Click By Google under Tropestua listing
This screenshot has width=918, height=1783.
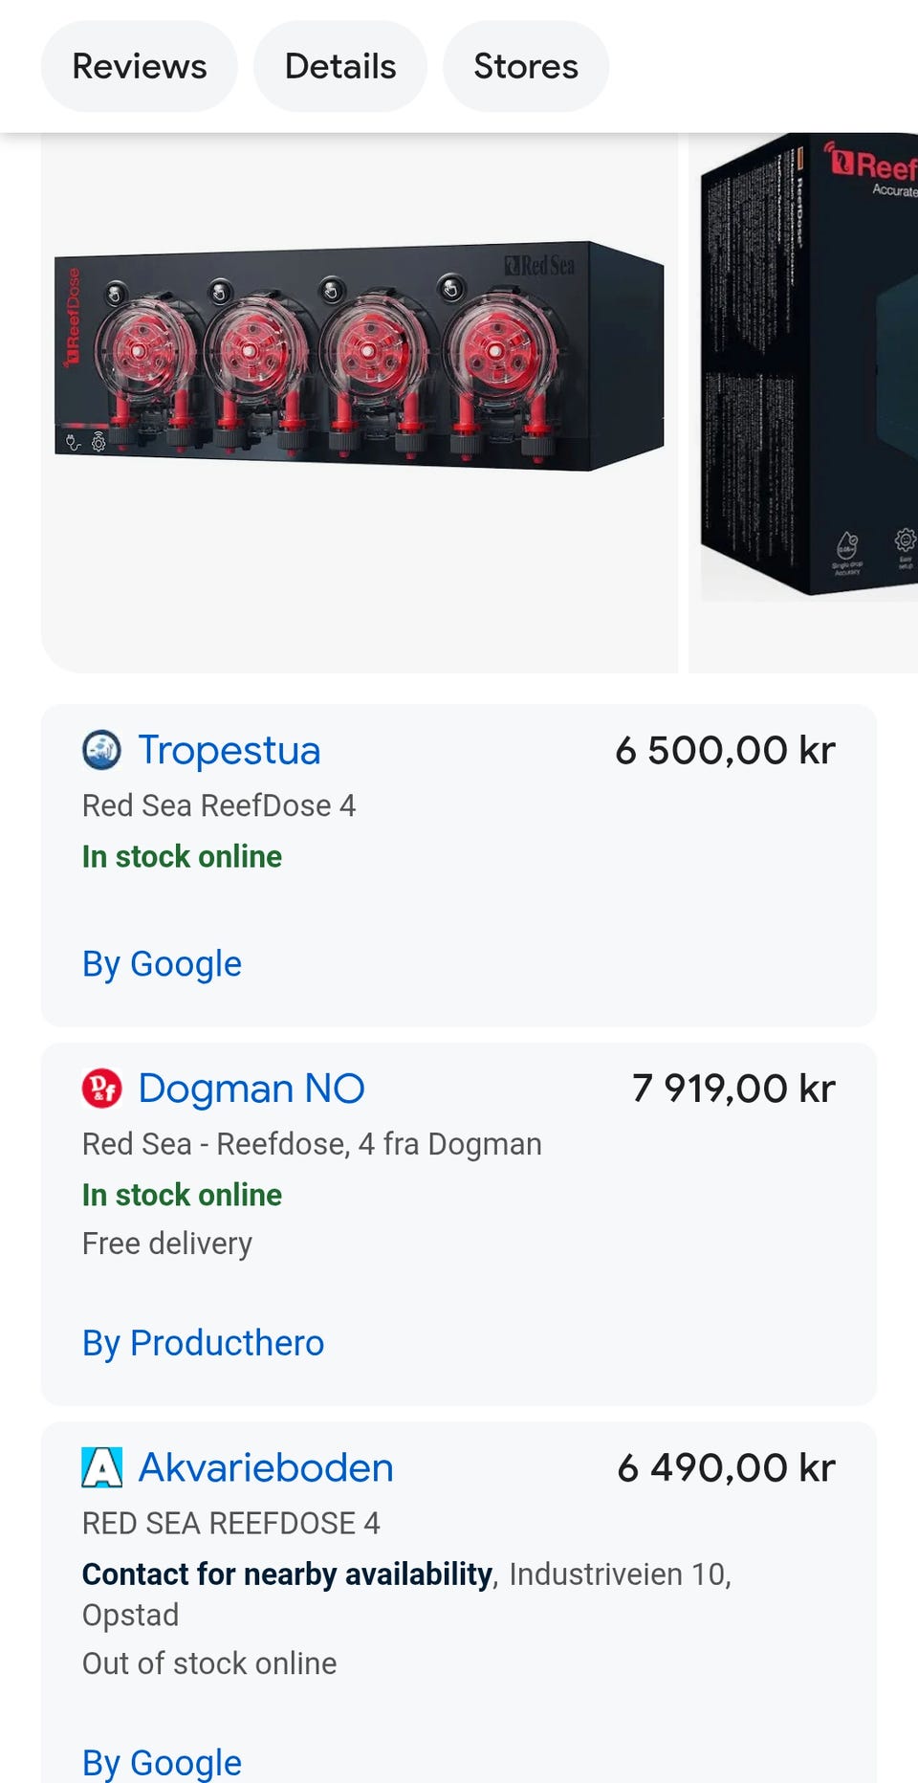point(162,964)
